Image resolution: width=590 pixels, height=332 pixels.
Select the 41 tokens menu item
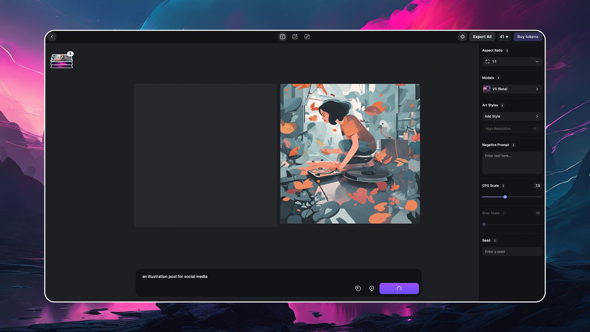click(504, 37)
